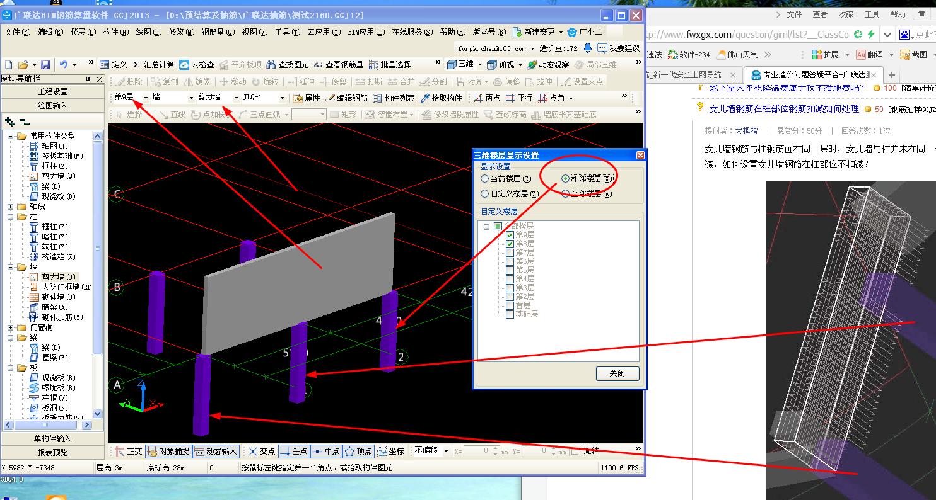Open browser link 女儿墙钢筋在柱部位钢筋扣减如何处理
Image resolution: width=936 pixels, height=500 pixels.
(784, 109)
